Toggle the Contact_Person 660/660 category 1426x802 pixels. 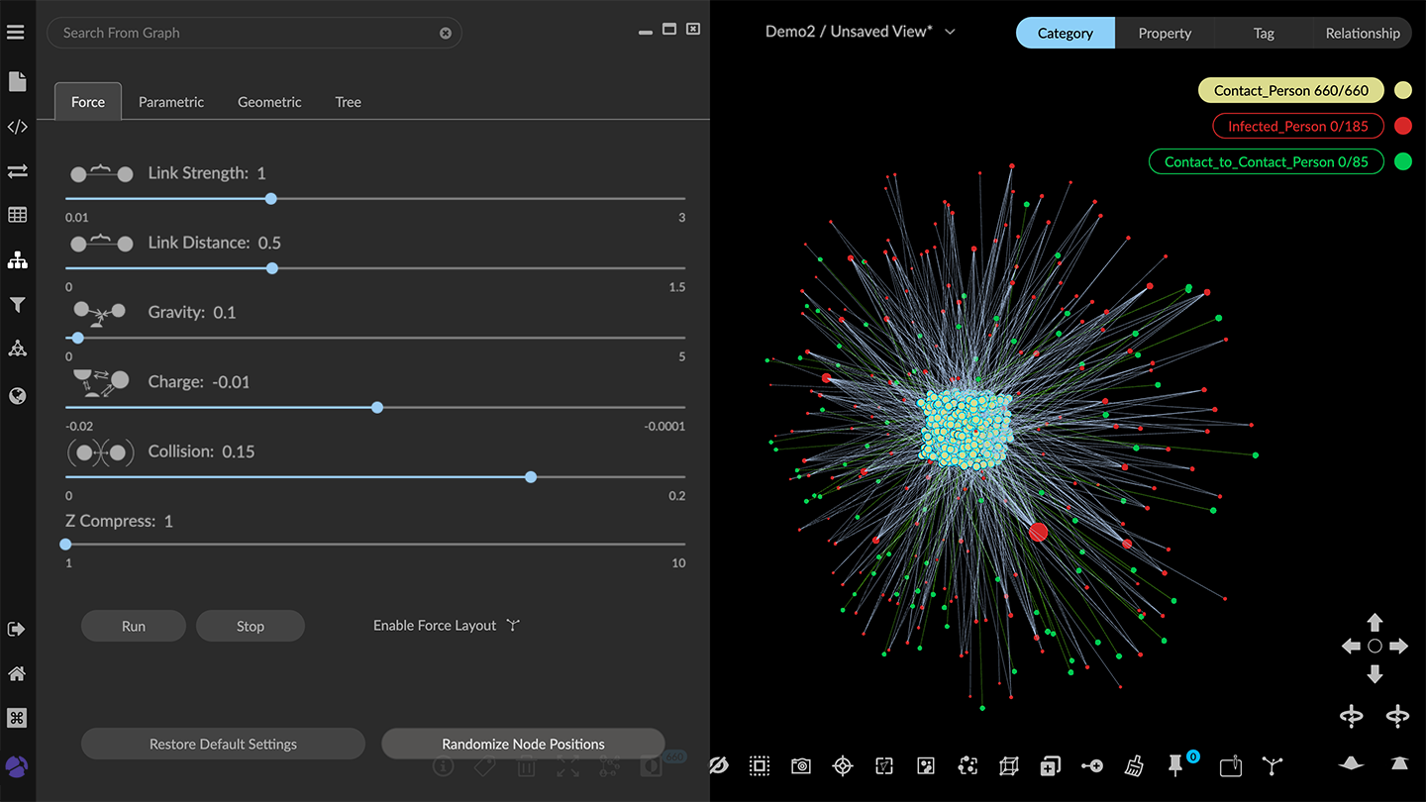click(x=1290, y=91)
